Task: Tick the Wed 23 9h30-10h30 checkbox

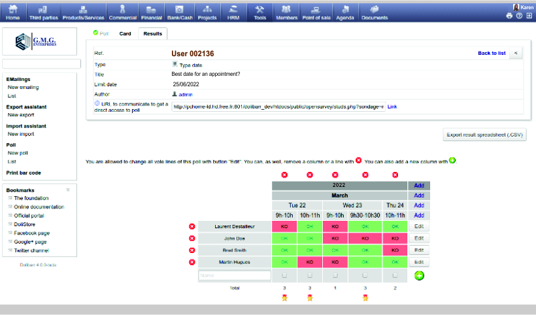Action: coord(365,276)
